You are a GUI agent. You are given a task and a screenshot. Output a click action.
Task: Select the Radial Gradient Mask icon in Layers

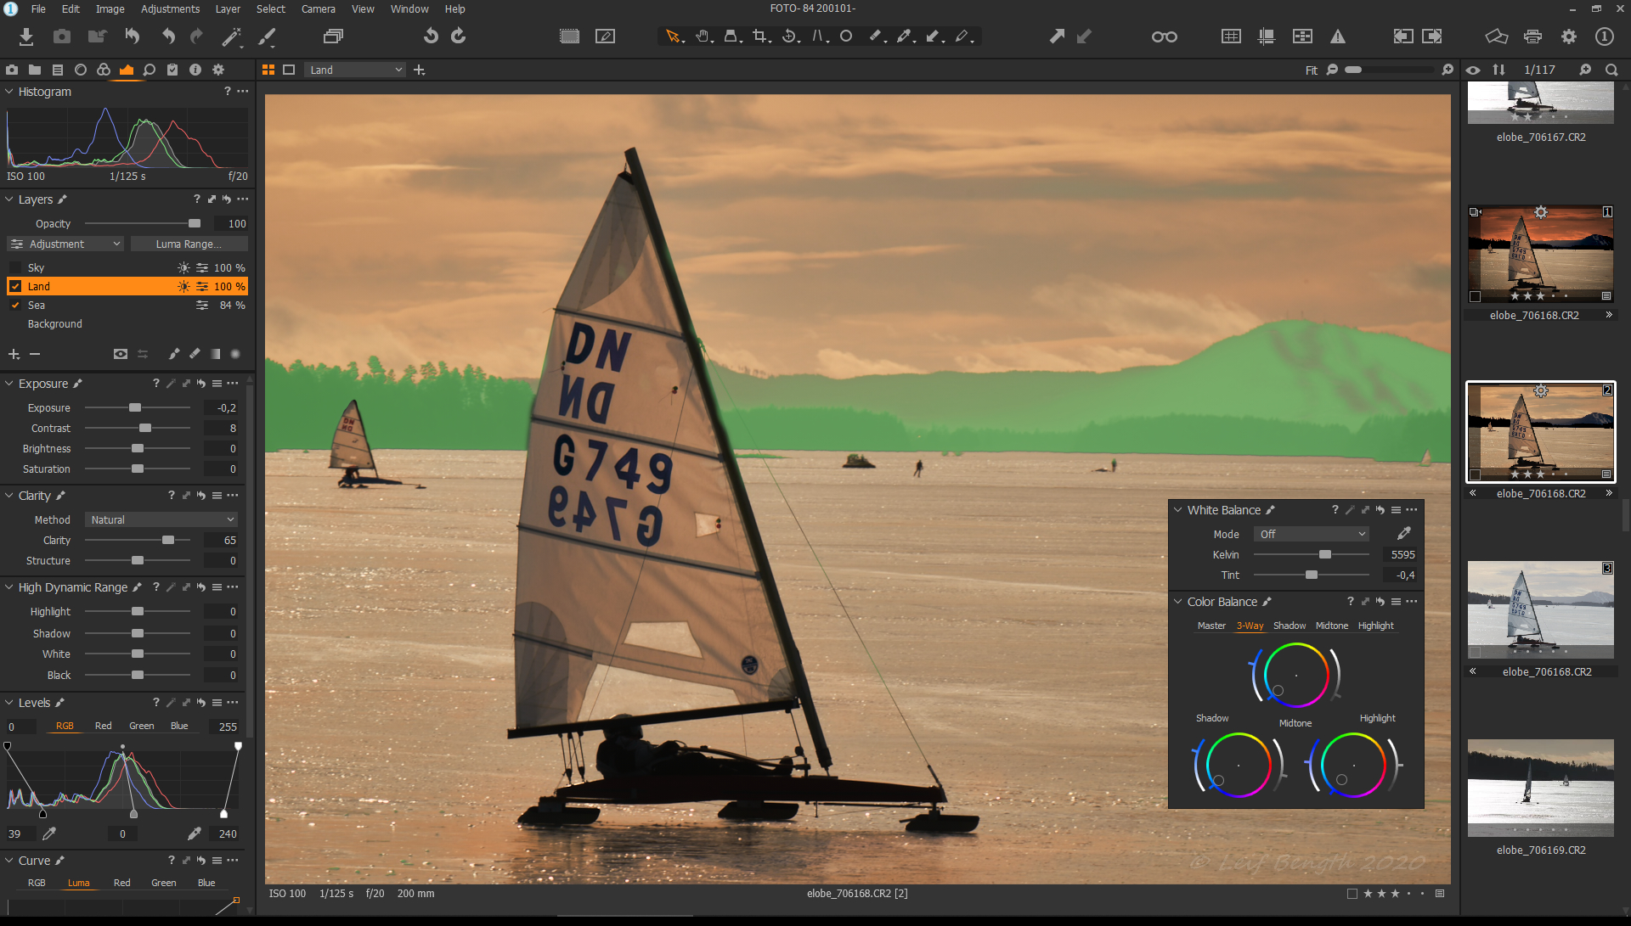pyautogui.click(x=235, y=354)
